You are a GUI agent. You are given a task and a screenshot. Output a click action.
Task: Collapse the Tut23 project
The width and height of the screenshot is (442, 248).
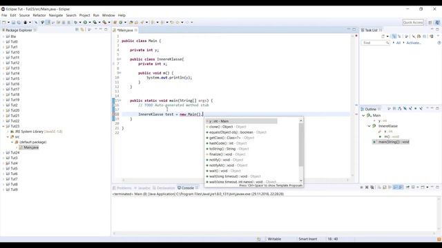[3, 126]
